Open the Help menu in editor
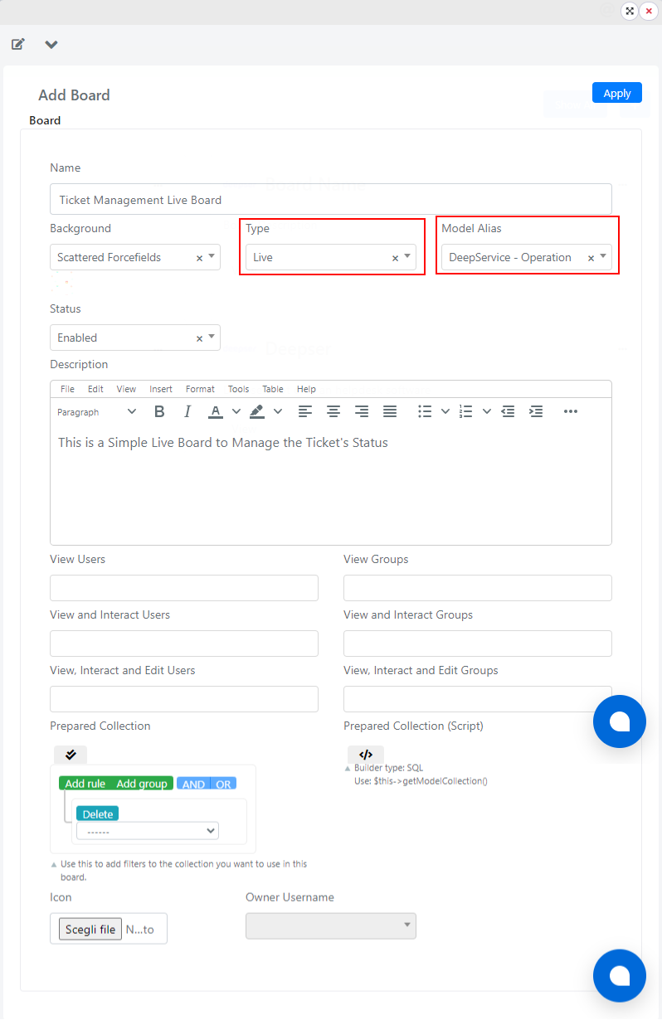662x1020 pixels. 306,389
